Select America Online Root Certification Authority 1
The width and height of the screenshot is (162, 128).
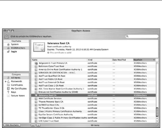[x=93, y=69]
